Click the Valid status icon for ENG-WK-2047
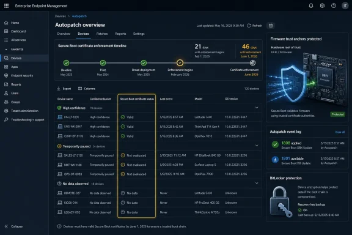 pyautogui.click(x=123, y=127)
